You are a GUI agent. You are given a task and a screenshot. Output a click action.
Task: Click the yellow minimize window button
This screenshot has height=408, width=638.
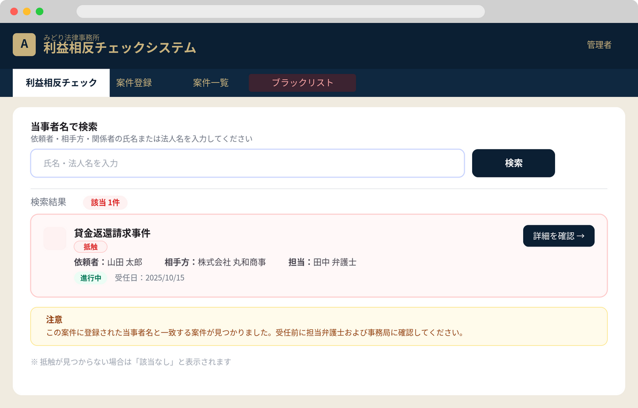27,12
